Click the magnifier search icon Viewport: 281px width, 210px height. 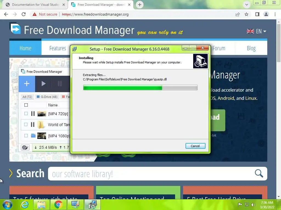[259, 173]
